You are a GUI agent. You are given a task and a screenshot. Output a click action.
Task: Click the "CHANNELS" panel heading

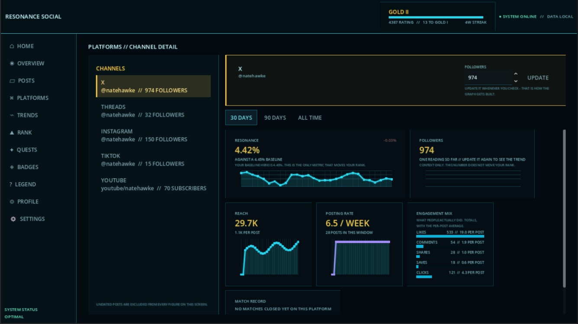110,68
